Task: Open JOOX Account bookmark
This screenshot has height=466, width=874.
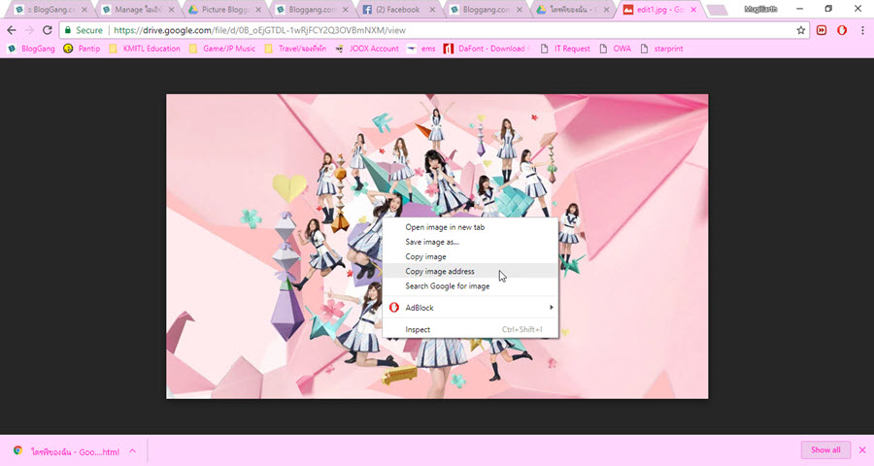Action: pos(367,49)
